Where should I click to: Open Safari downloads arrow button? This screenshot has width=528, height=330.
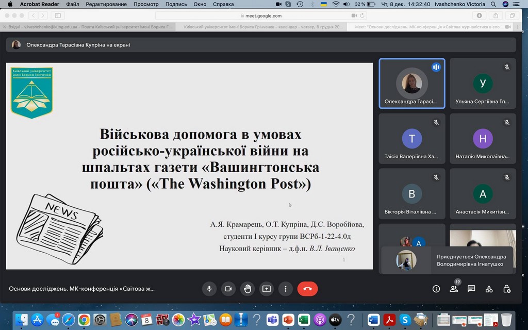480,15
